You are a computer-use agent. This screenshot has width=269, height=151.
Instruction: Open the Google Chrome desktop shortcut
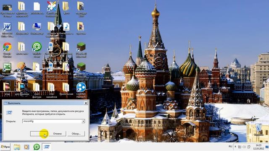pyautogui.click(x=7, y=47)
